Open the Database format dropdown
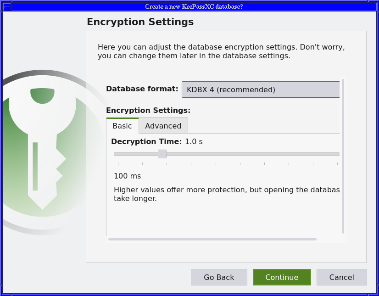 261,89
